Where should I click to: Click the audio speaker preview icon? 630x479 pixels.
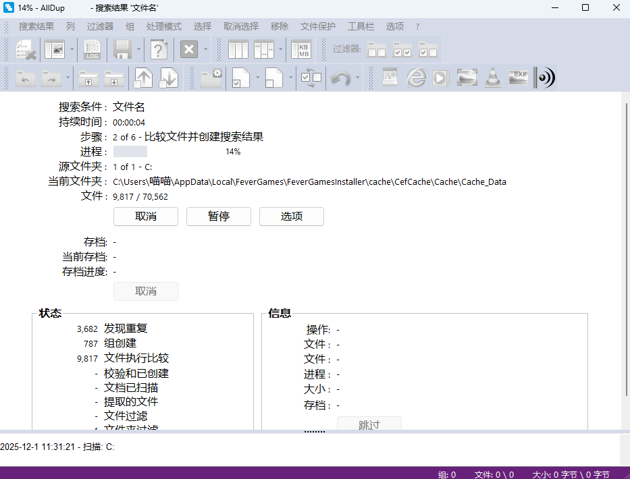(x=544, y=78)
